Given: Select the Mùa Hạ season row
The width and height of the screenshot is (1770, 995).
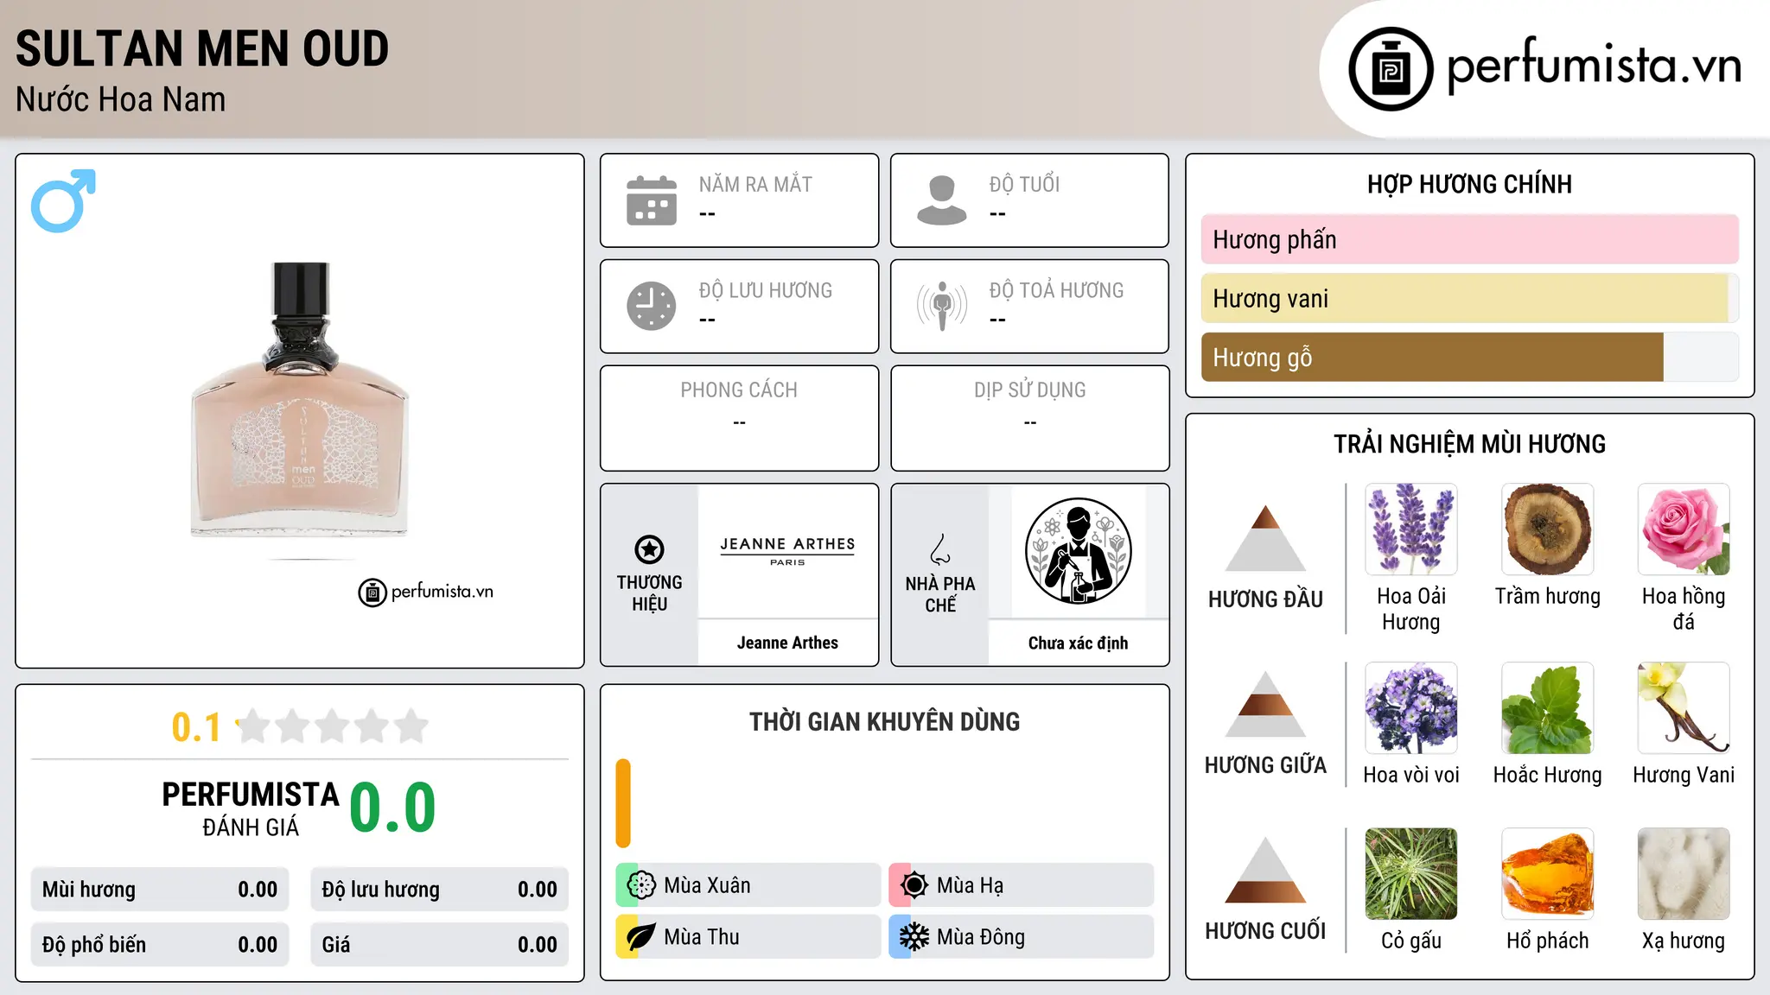Looking at the screenshot, I should coord(1022,884).
